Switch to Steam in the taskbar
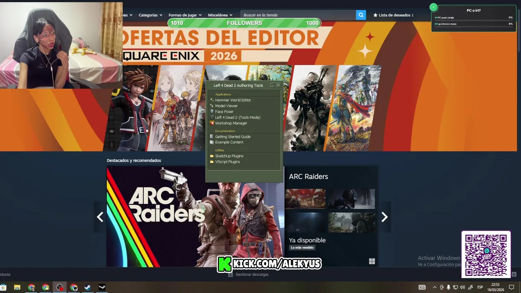The width and height of the screenshot is (521, 293). [88, 287]
